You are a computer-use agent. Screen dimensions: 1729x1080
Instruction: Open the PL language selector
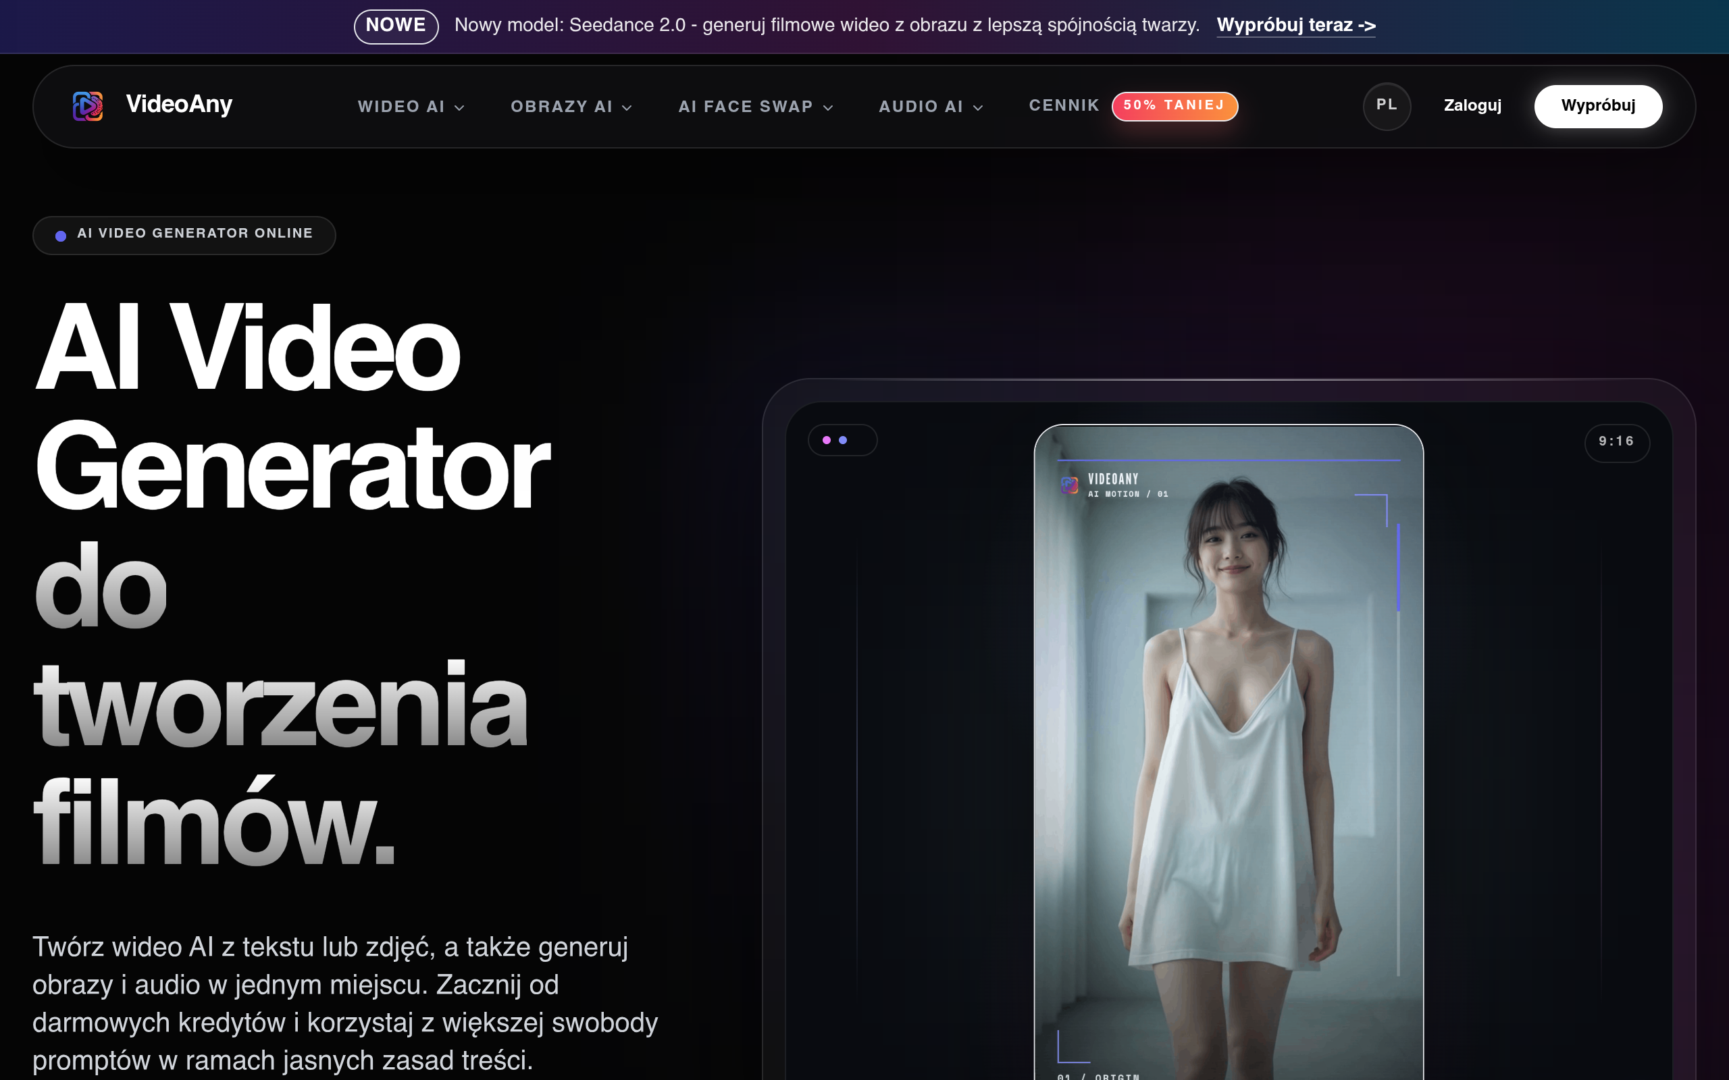pos(1386,106)
